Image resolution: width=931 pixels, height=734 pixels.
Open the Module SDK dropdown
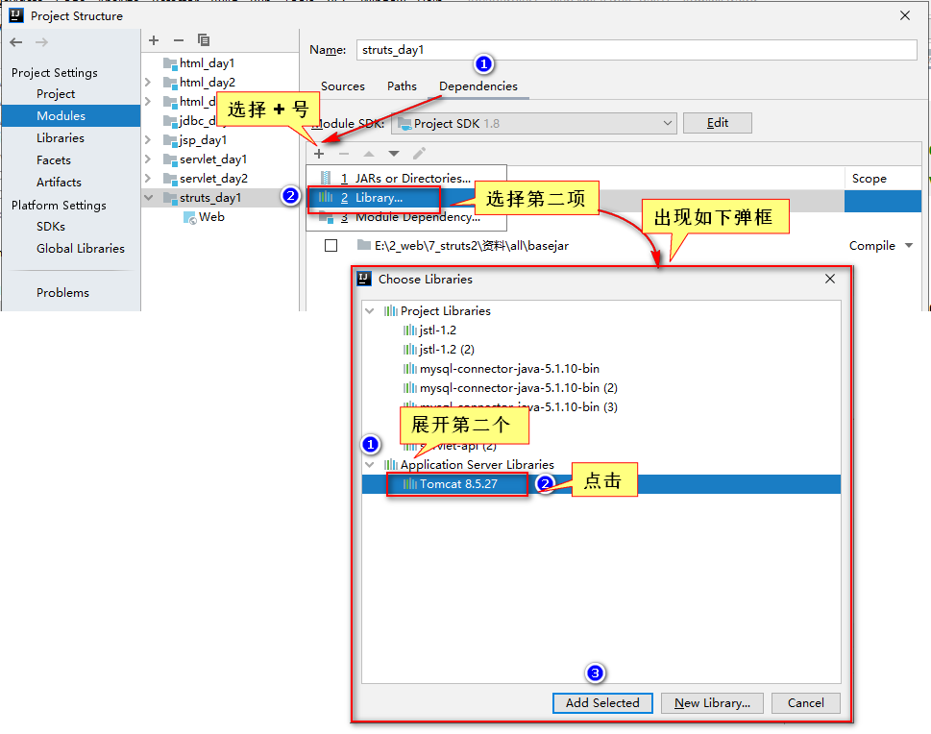pyautogui.click(x=534, y=124)
